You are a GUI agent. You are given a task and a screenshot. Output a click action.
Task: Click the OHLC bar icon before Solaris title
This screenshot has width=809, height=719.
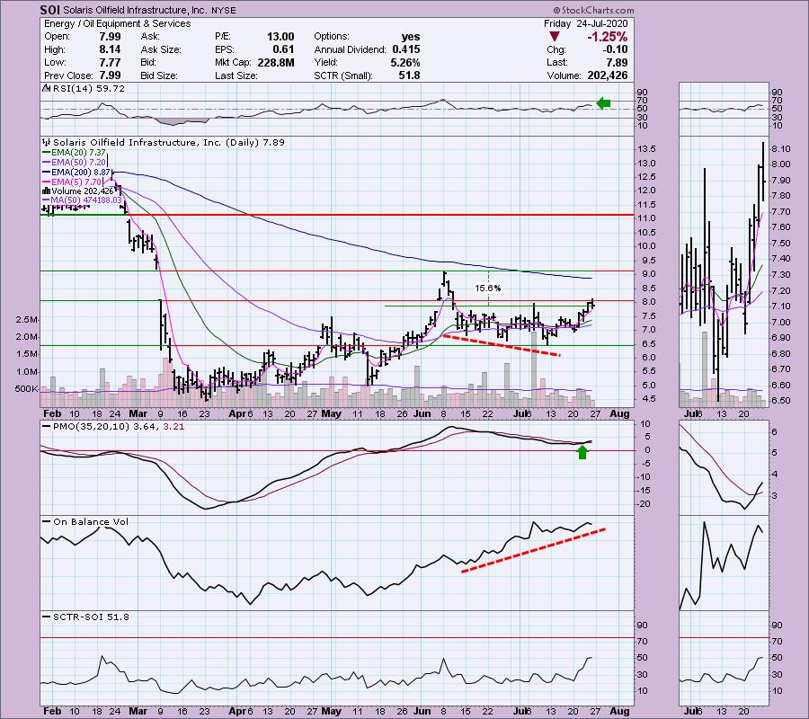click(x=44, y=142)
